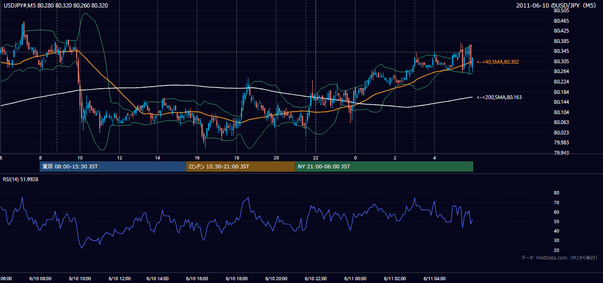
Task: Click the 80.264 price axis label
Action: [x=561, y=71]
